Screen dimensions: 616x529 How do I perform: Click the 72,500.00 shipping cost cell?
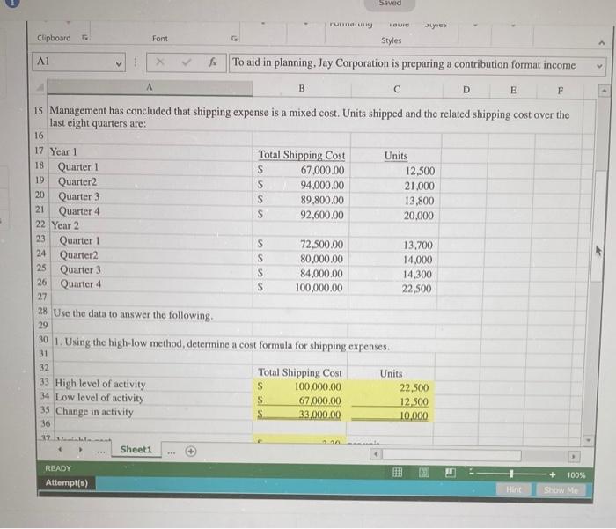301,244
